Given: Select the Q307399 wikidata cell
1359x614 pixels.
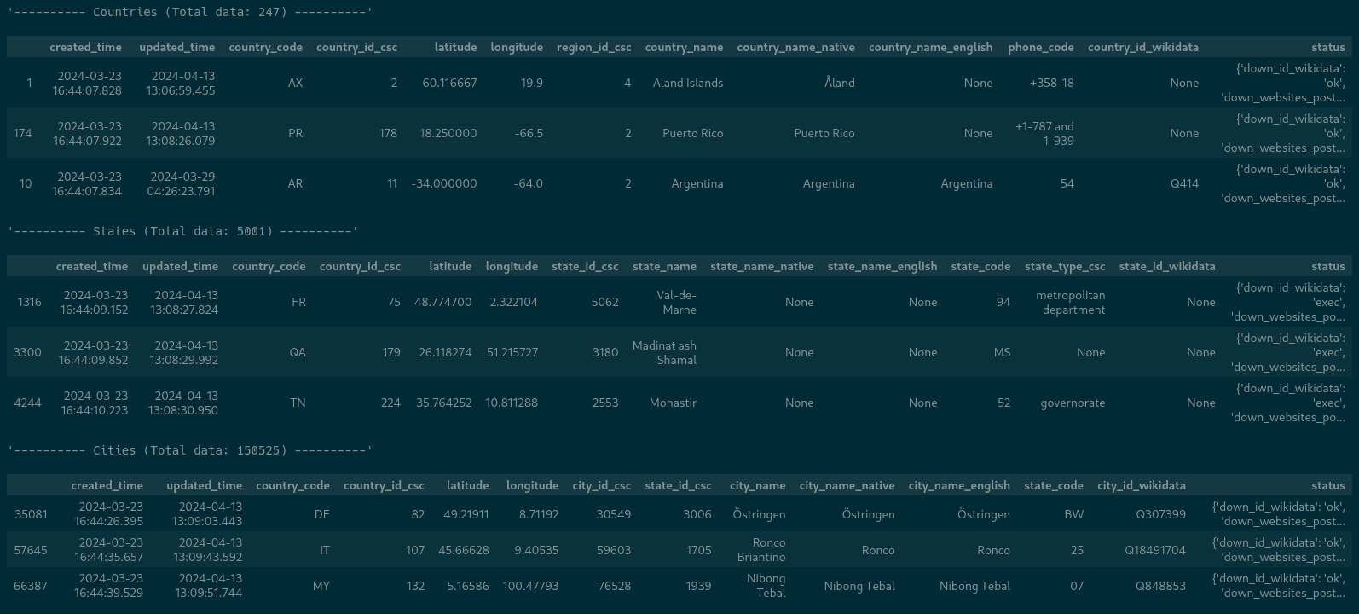Looking at the screenshot, I should tap(1160, 514).
